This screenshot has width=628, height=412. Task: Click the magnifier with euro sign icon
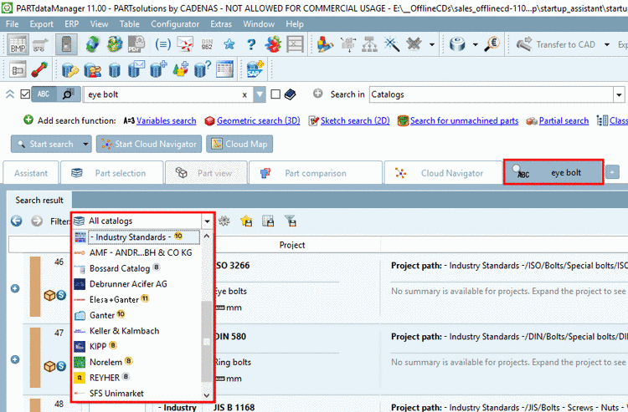click(492, 44)
